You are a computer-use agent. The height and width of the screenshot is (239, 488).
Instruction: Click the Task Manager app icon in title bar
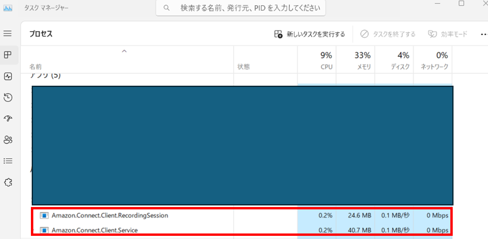[8, 8]
